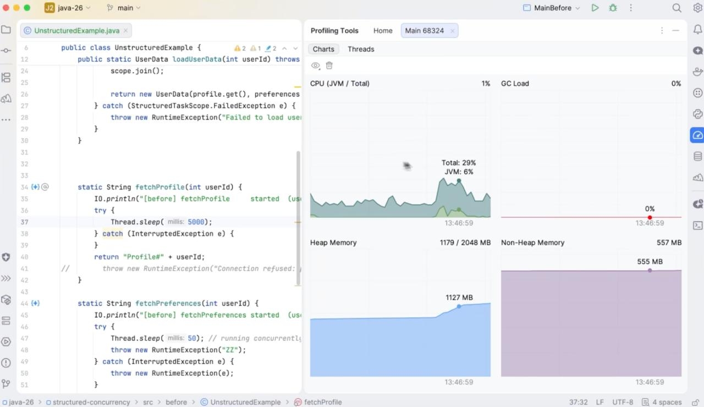Image resolution: width=704 pixels, height=407 pixels.
Task: Switch to Charts tab
Action: tap(323, 49)
